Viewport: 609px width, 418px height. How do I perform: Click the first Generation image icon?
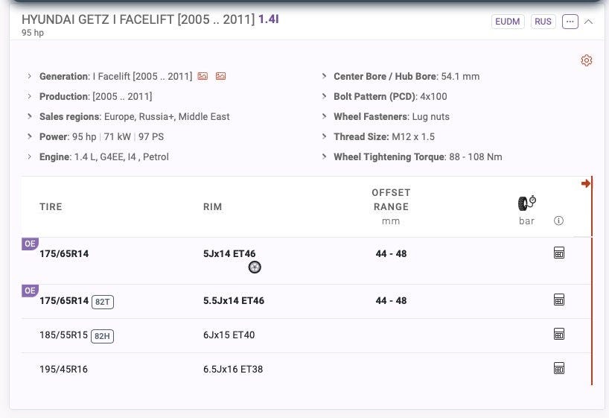coord(203,76)
